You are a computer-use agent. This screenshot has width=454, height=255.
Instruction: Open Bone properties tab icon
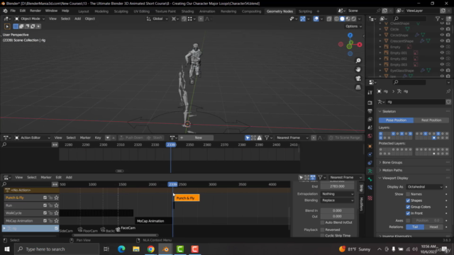point(370,179)
